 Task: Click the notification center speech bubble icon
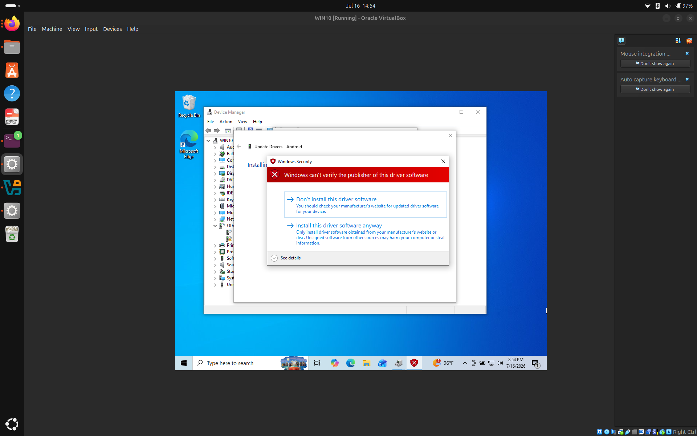coord(621,40)
